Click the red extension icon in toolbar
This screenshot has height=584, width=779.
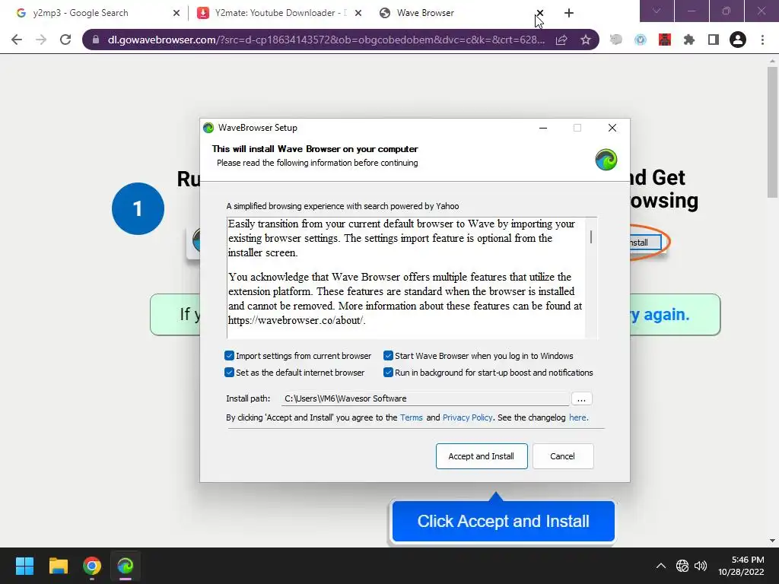tap(665, 40)
